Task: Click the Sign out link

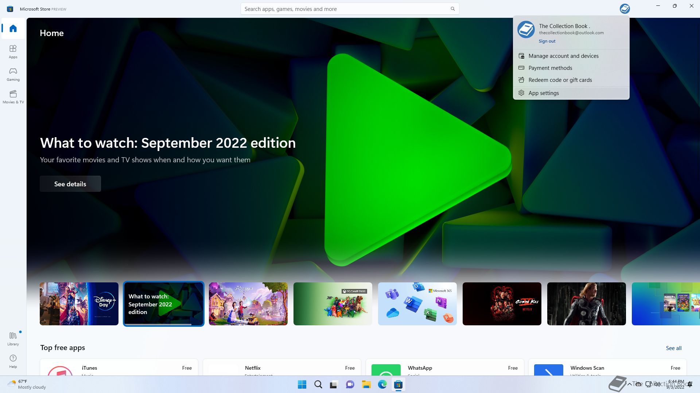Action: (x=547, y=41)
